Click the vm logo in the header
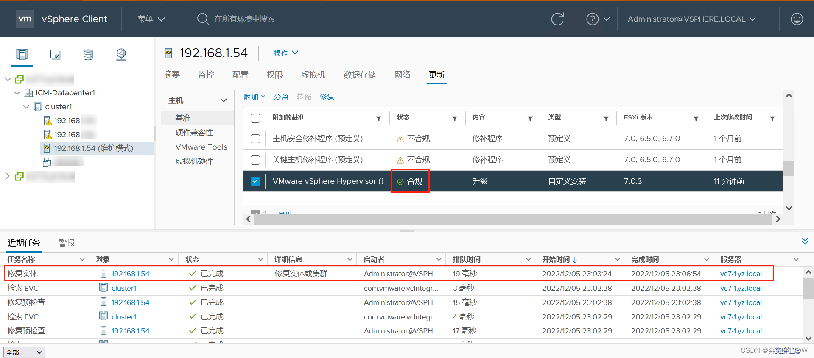The height and width of the screenshot is (358, 814). point(25,19)
